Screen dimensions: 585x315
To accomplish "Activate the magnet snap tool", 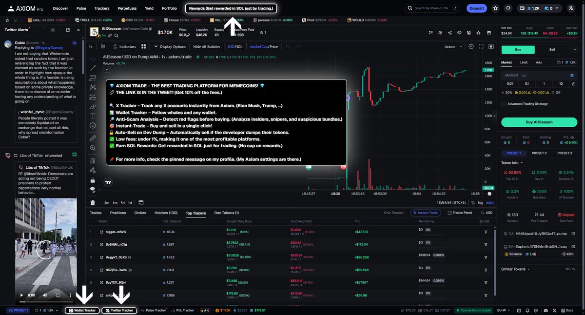I will pos(93,160).
